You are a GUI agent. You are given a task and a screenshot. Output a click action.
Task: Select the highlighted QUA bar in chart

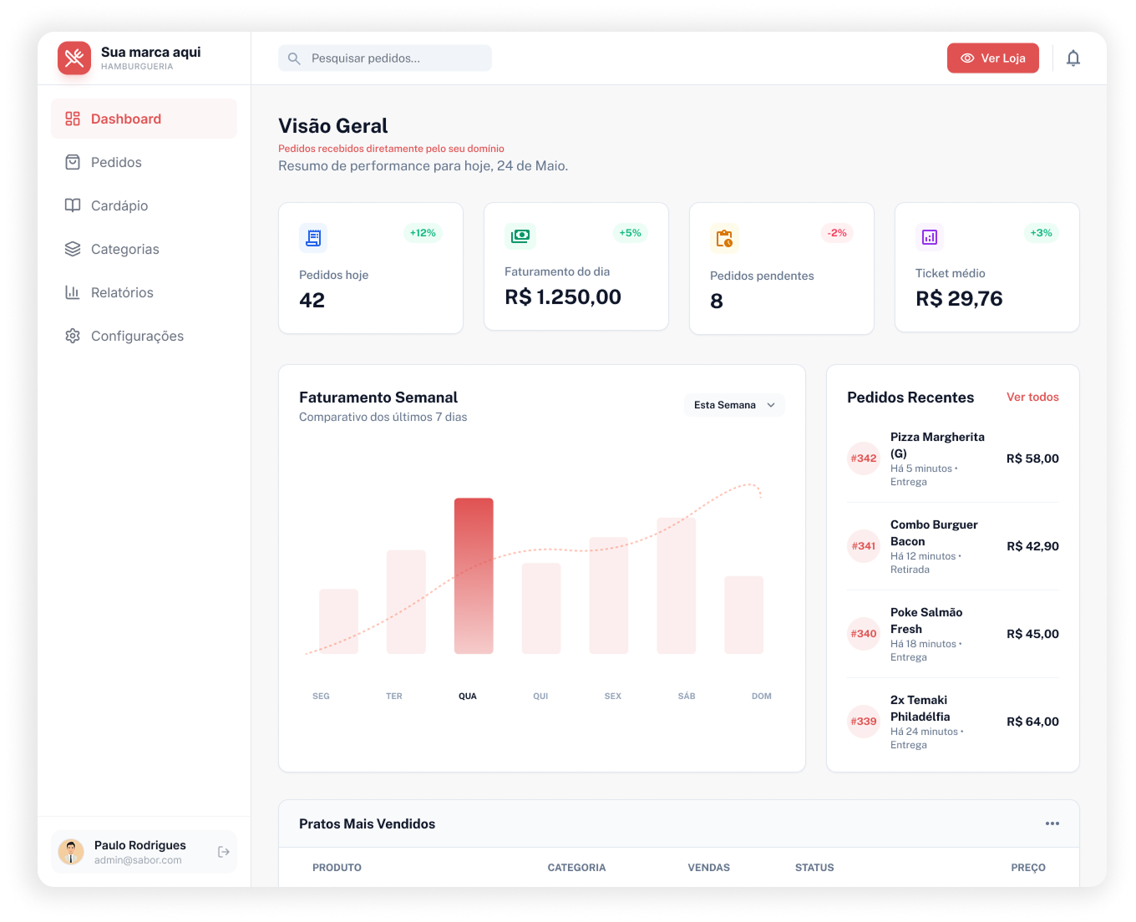(474, 576)
